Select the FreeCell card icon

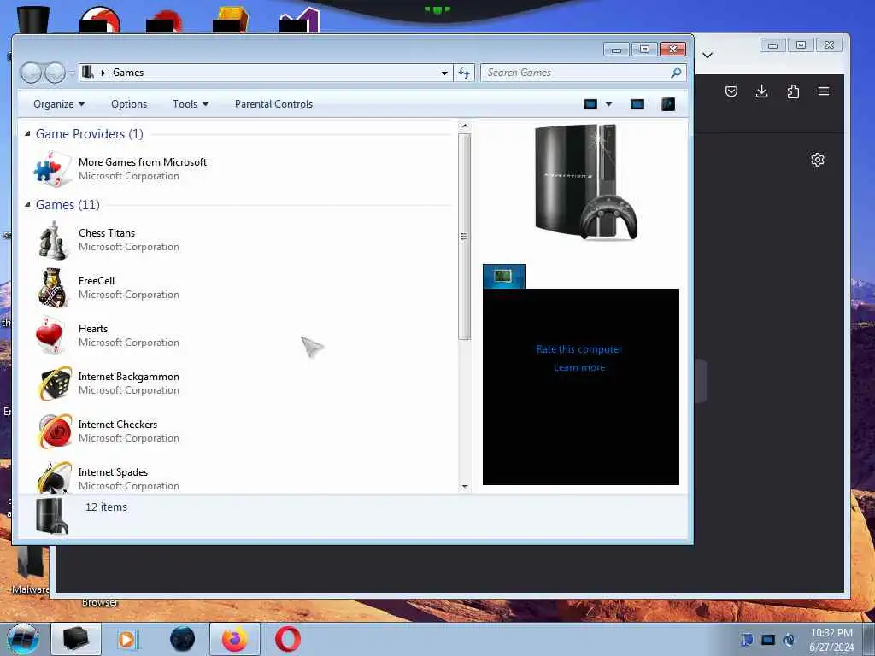(52, 288)
